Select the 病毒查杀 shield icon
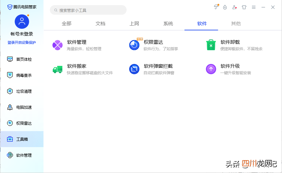The image size is (282, 173). [x=10, y=75]
